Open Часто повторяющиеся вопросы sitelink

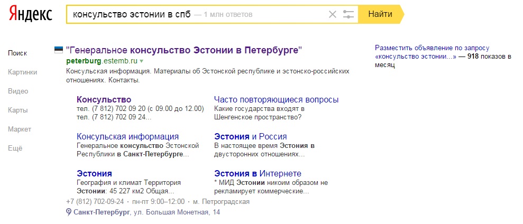(x=277, y=100)
